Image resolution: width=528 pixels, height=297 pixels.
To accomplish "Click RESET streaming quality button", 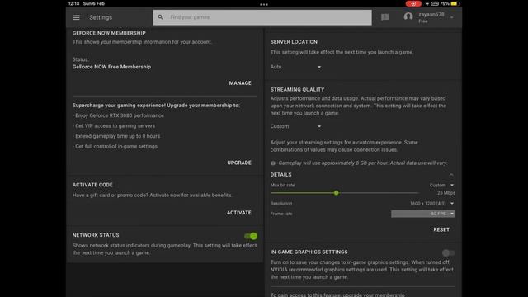I will 441,229.
